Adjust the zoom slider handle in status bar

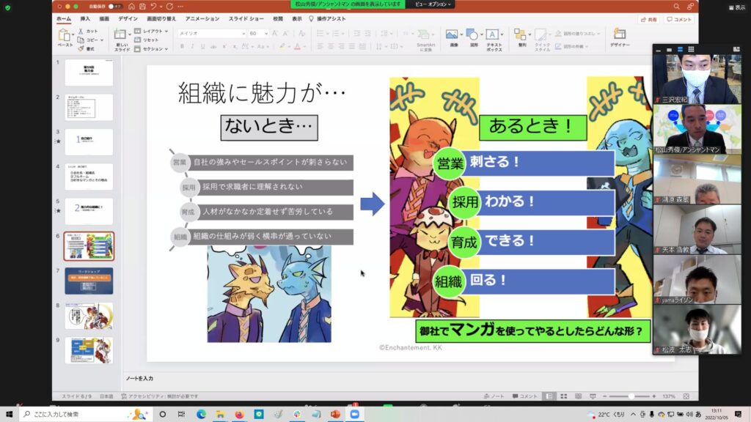coord(631,396)
